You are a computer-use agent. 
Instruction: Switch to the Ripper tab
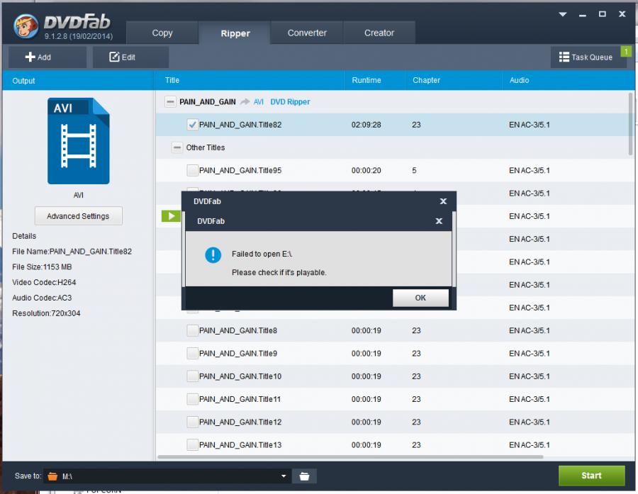[x=235, y=33]
